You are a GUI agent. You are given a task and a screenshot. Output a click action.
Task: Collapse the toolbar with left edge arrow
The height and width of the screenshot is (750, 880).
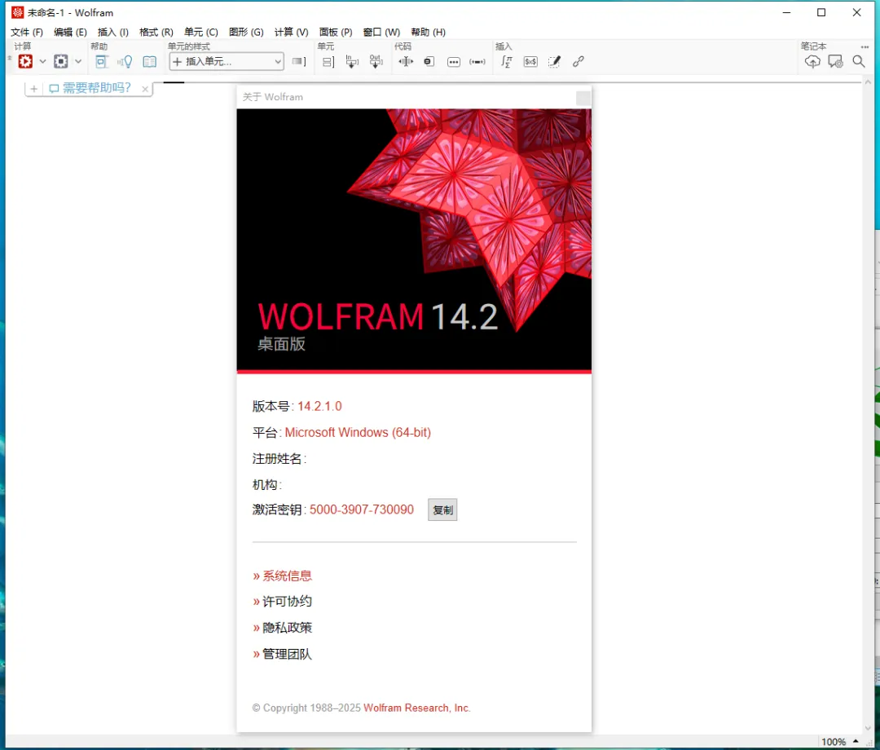pos(10,57)
